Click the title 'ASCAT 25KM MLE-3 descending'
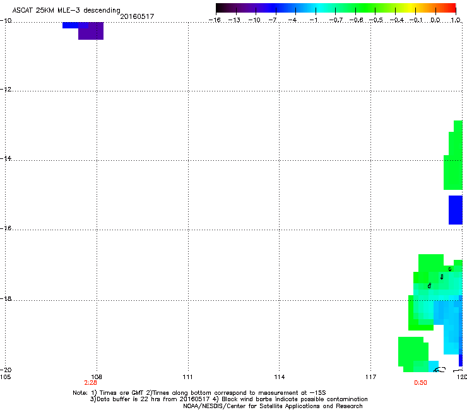This screenshot has width=467, height=410. click(x=66, y=10)
